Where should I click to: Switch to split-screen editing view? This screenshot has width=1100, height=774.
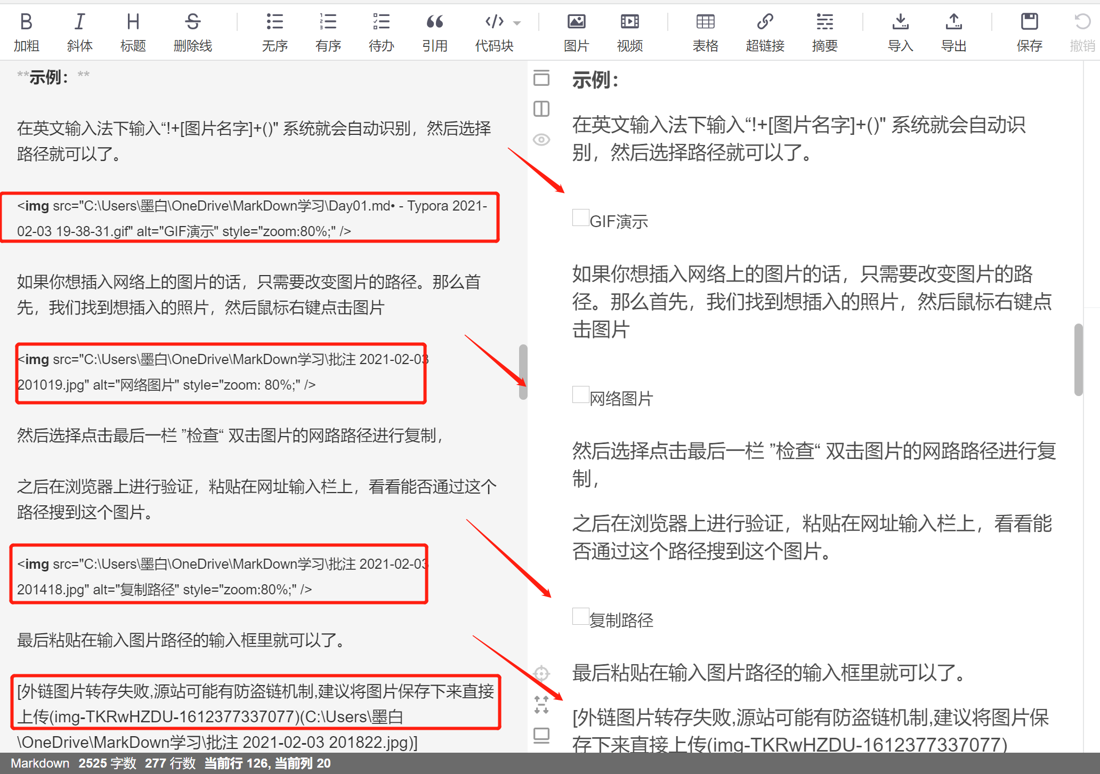pyautogui.click(x=541, y=109)
